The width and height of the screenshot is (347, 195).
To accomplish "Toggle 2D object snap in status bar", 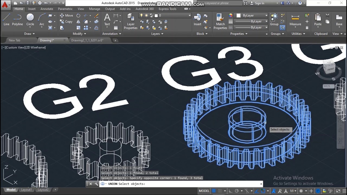I will tap(263, 191).
